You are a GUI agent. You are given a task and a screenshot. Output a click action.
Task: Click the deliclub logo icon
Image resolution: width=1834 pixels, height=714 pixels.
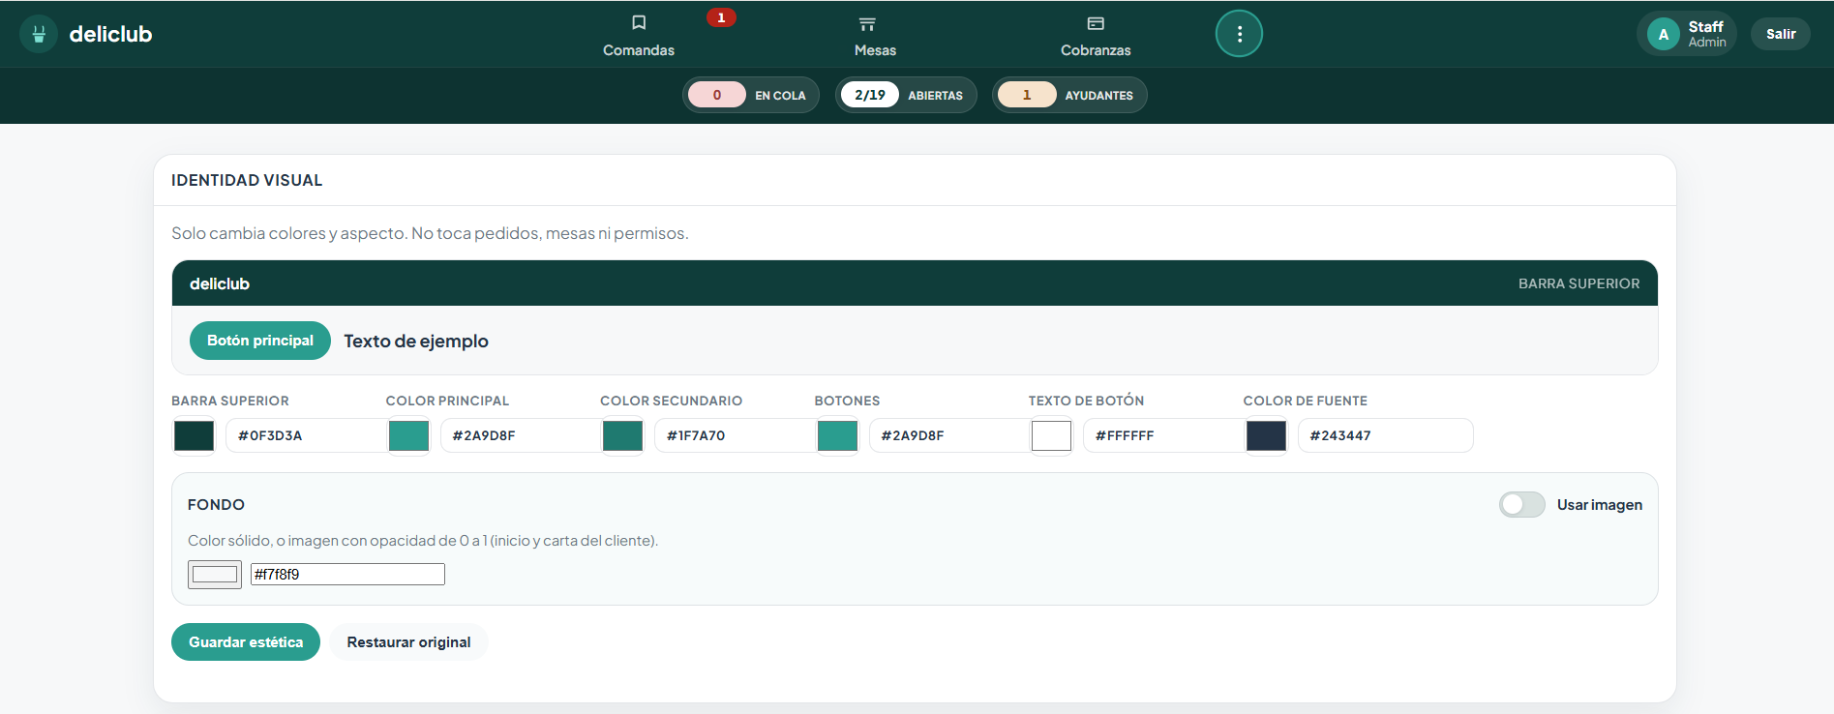(39, 34)
